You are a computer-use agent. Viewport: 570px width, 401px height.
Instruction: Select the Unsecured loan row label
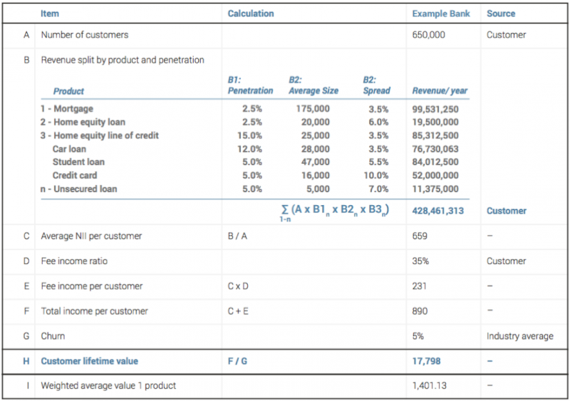coord(78,189)
